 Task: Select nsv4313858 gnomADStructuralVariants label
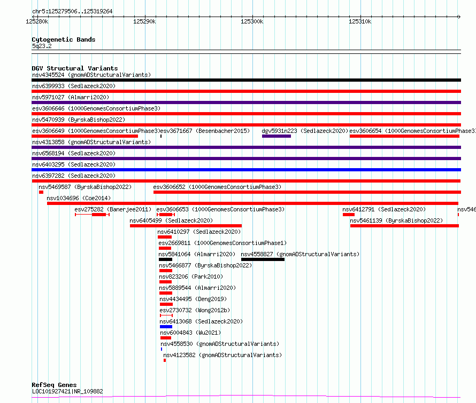[x=91, y=142]
